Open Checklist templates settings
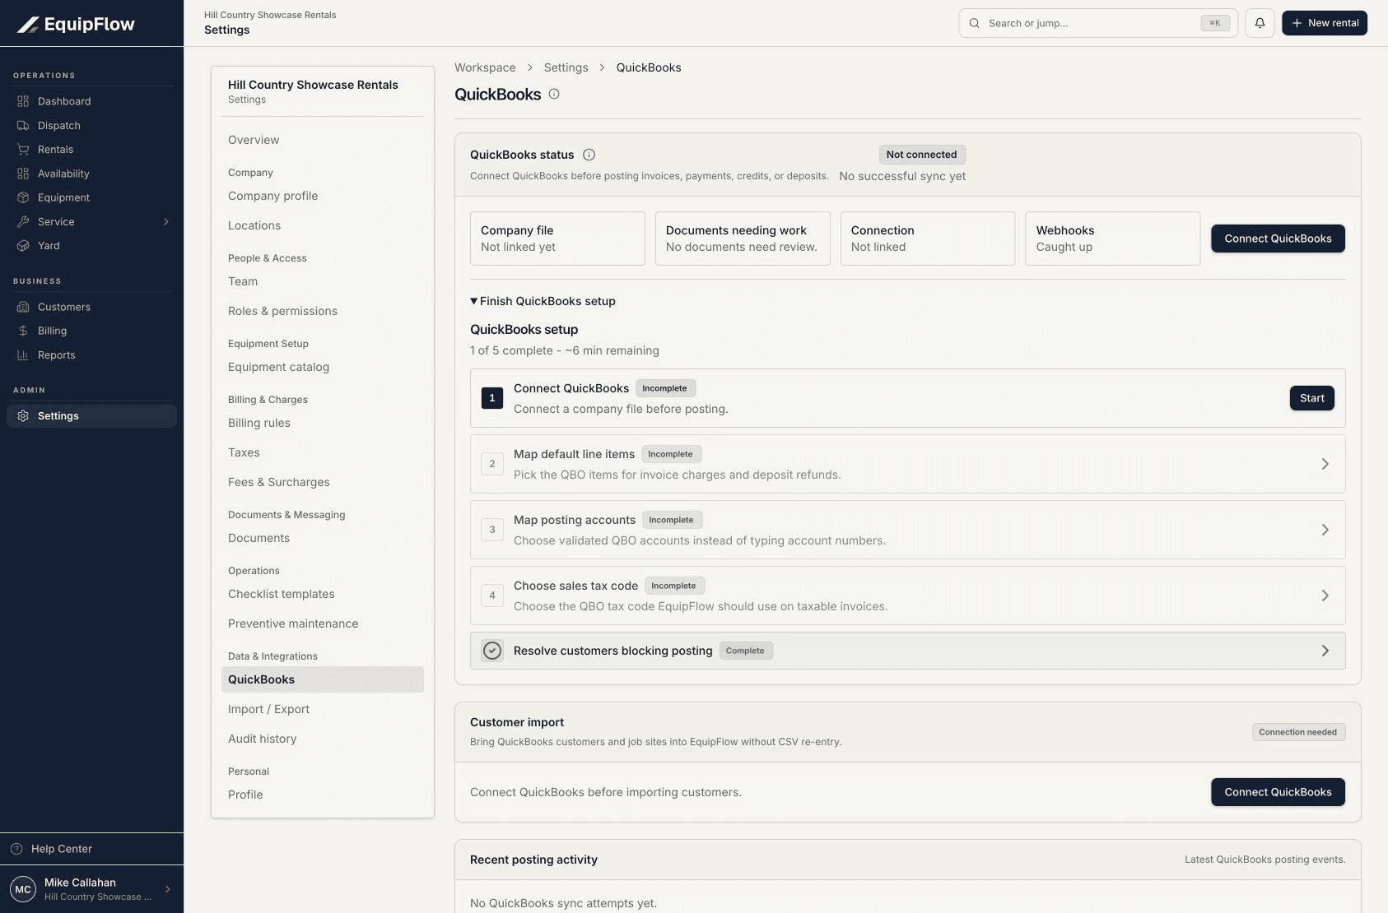Image resolution: width=1388 pixels, height=913 pixels. [x=322, y=594]
